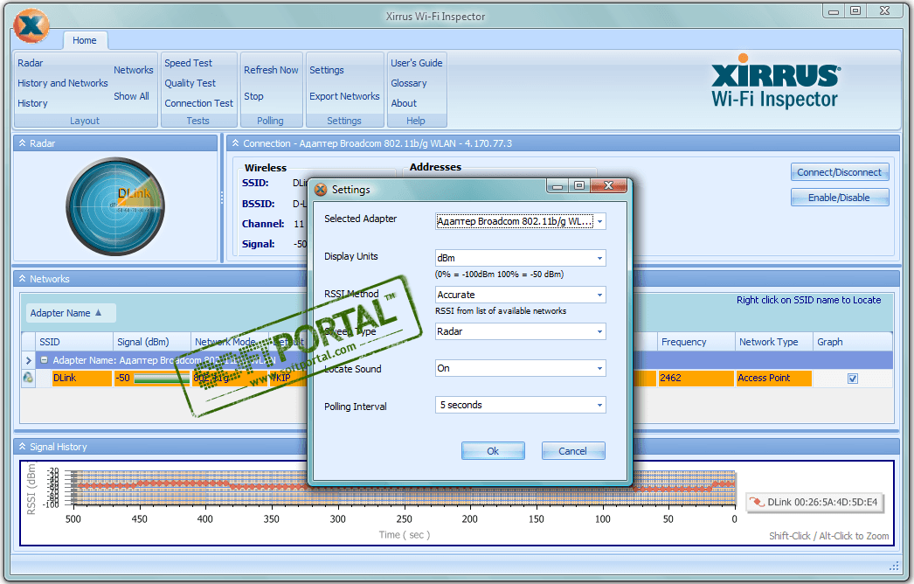Click the -50 signal strength bar
Viewport: 914px width, 584px height.
[160, 378]
